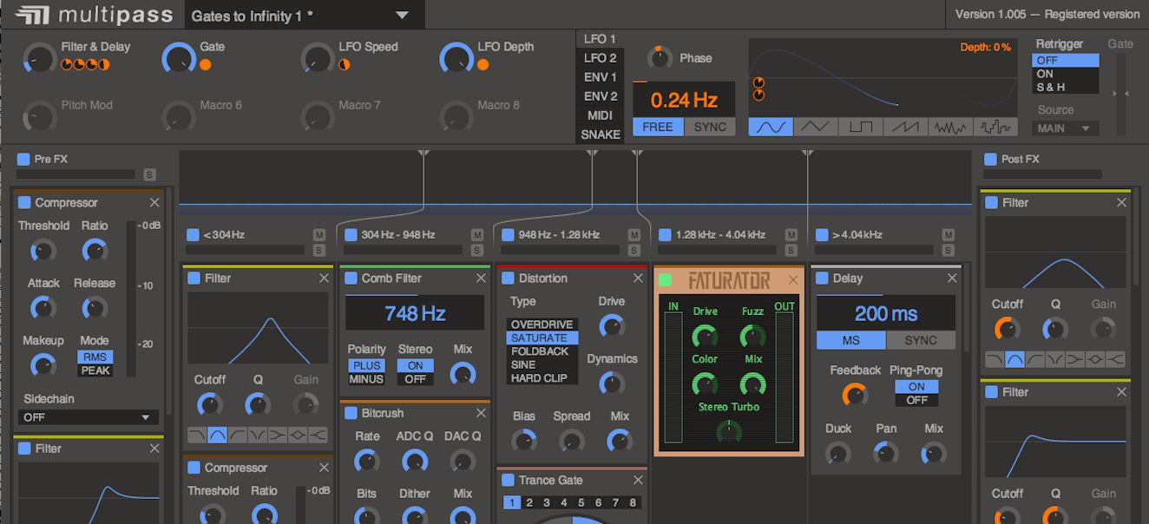Pick the sawtooth wave LFO shape
1149x524 pixels.
tap(905, 127)
